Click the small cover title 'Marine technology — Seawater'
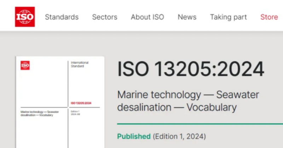The height and width of the screenshot is (148, 283). tap(39, 112)
